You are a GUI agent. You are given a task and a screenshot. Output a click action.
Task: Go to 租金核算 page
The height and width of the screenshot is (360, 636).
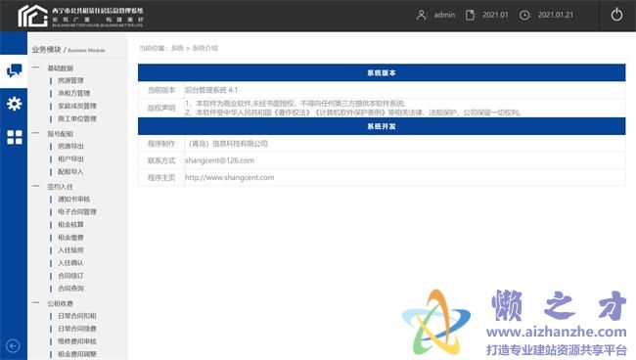pyautogui.click(x=70, y=225)
